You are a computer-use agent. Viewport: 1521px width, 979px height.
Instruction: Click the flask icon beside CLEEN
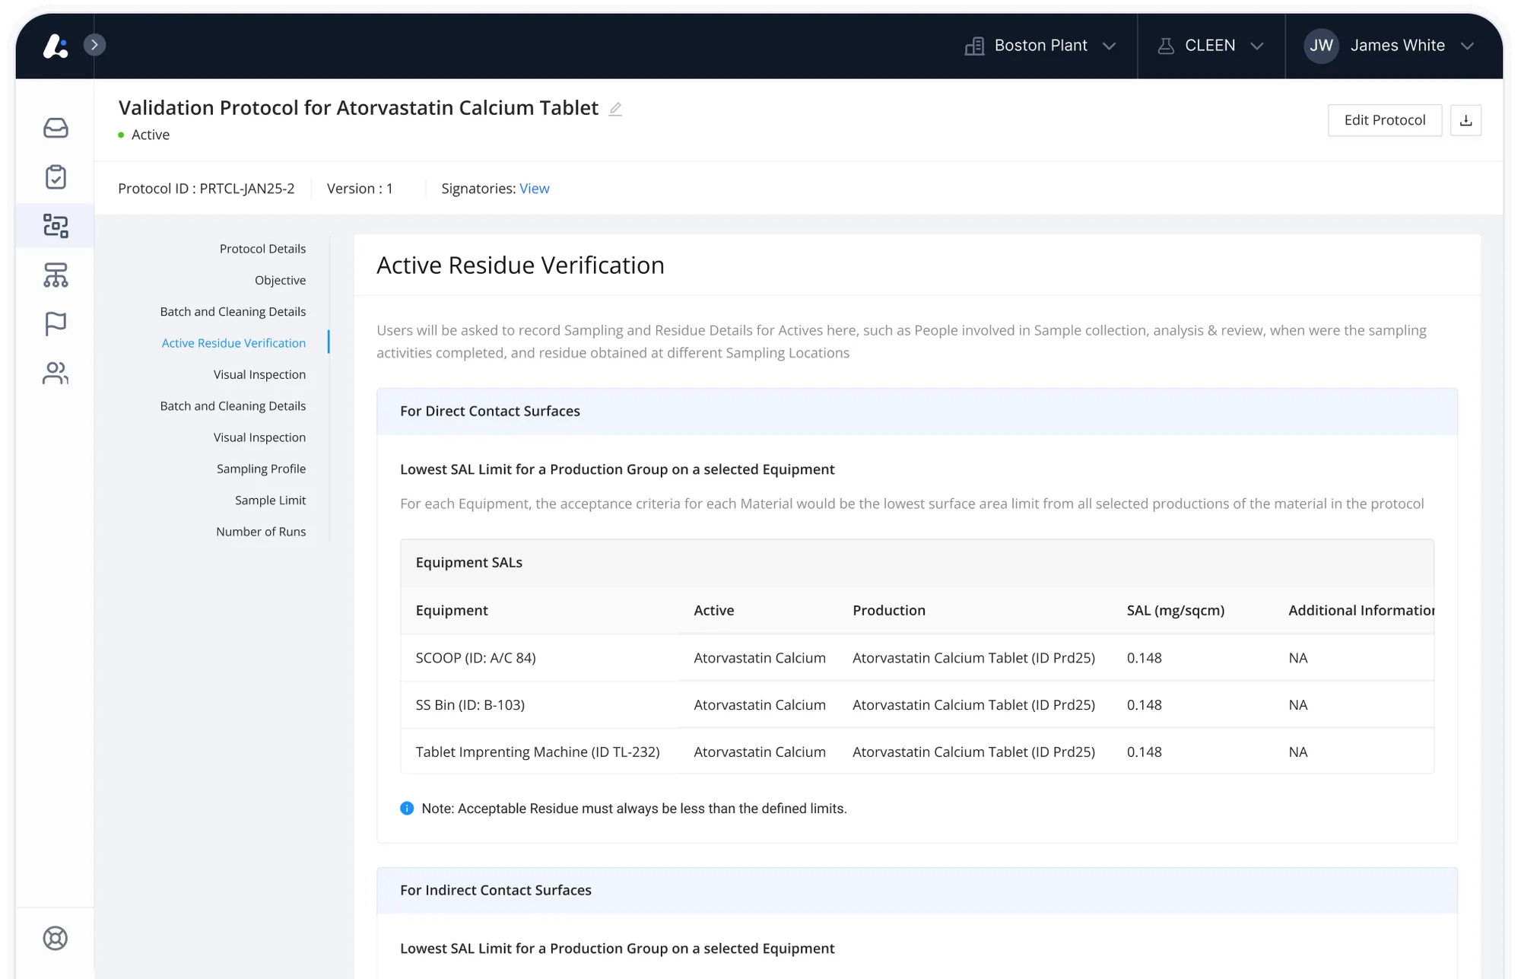(x=1165, y=46)
